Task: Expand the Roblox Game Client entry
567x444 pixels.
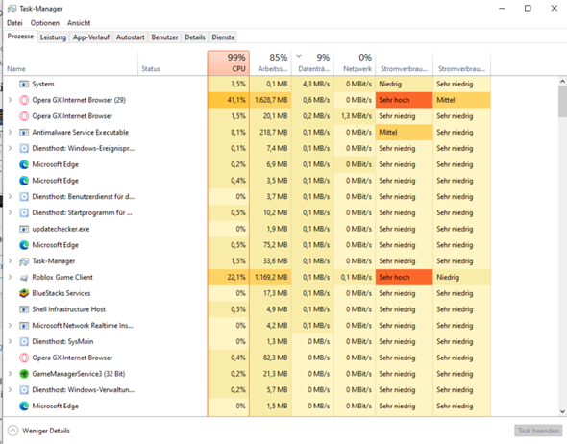Action: (x=11, y=278)
